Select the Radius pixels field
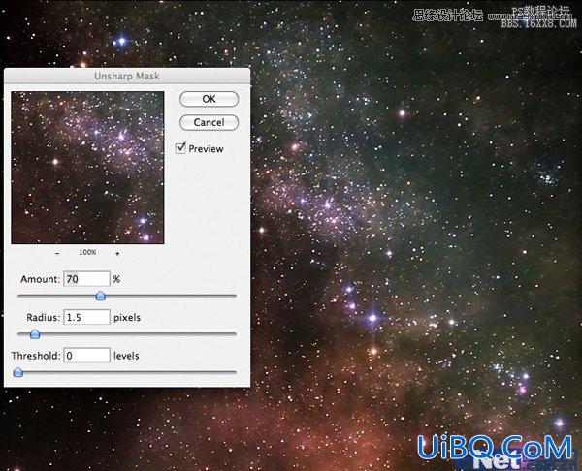This screenshot has height=471, width=582. (x=87, y=317)
